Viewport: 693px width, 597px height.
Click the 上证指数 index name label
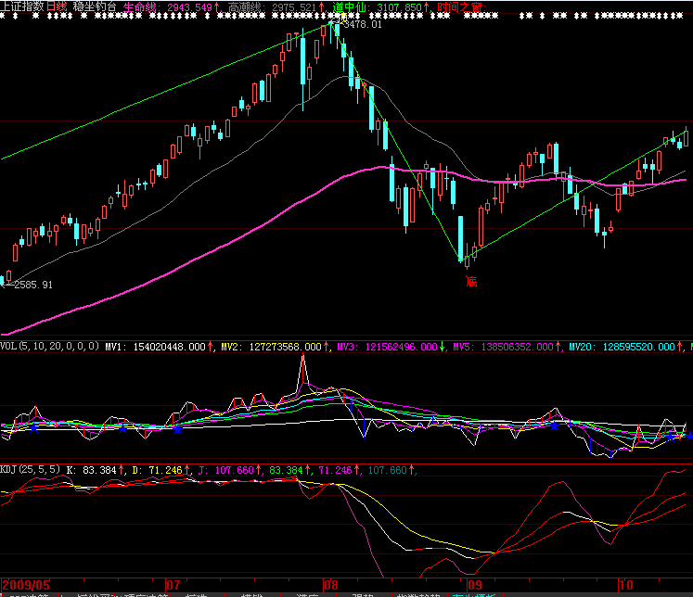tap(22, 6)
